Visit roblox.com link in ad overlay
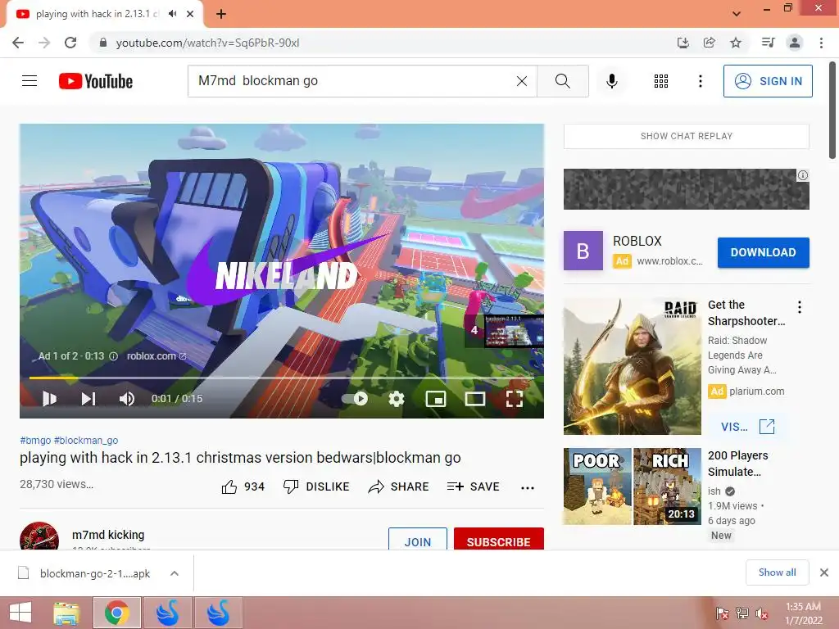The width and height of the screenshot is (839, 629). click(156, 356)
